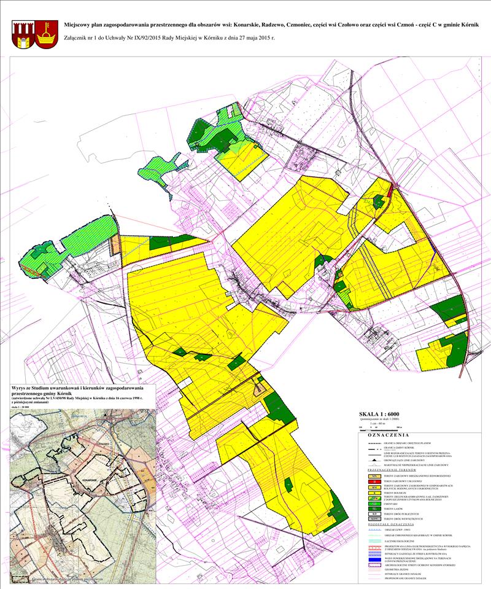Click the yellow R agricultural land legend swatch

[374, 493]
